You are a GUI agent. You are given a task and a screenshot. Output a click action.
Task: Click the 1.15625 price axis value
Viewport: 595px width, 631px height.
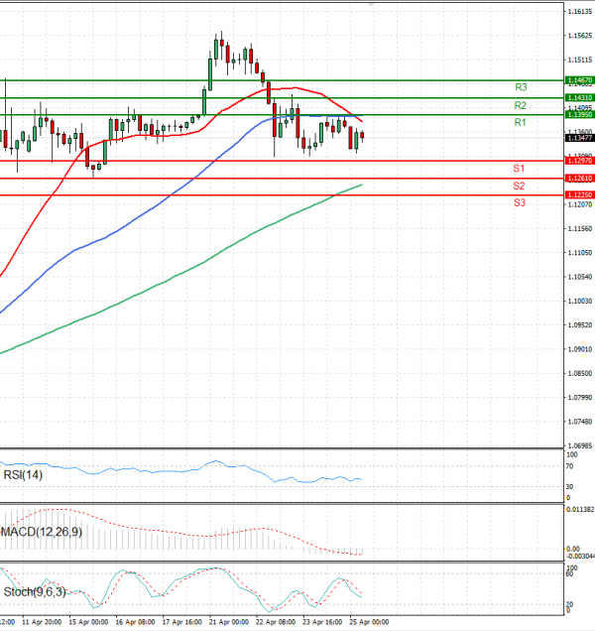tap(580, 36)
